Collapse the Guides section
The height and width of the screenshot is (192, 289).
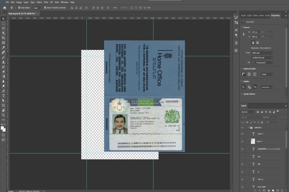[x=242, y=81]
